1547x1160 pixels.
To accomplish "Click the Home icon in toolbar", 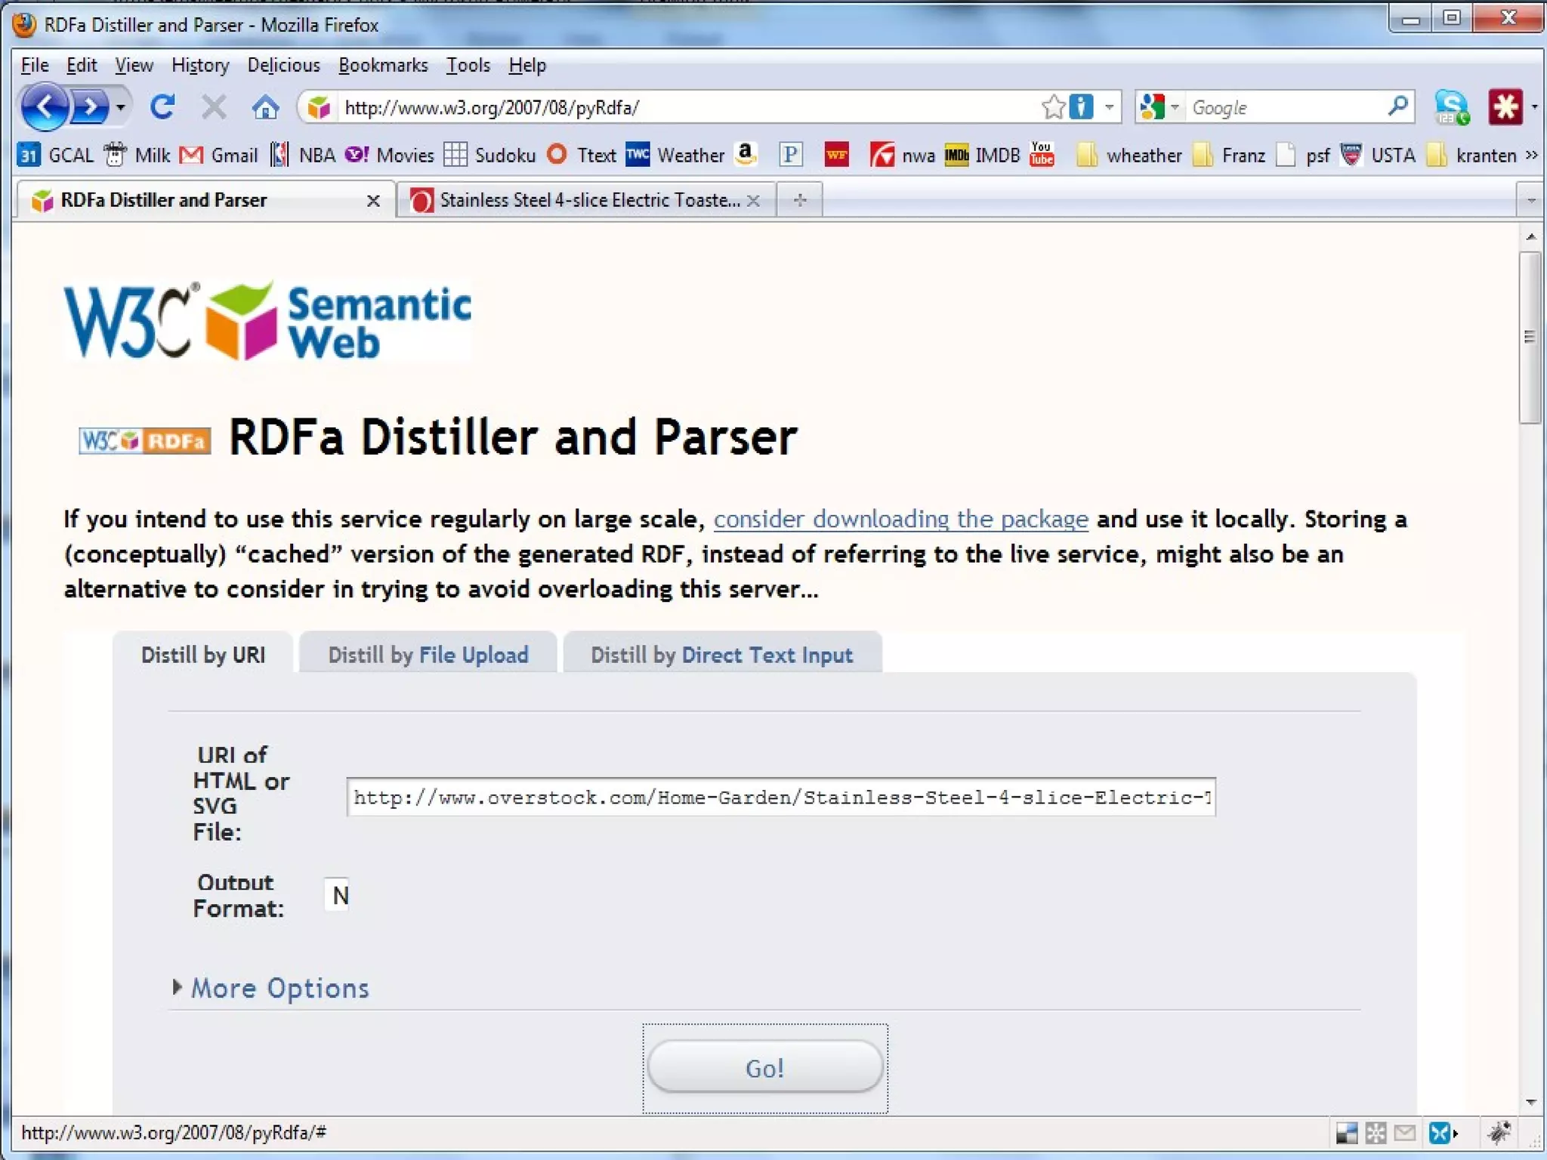I will (x=264, y=107).
